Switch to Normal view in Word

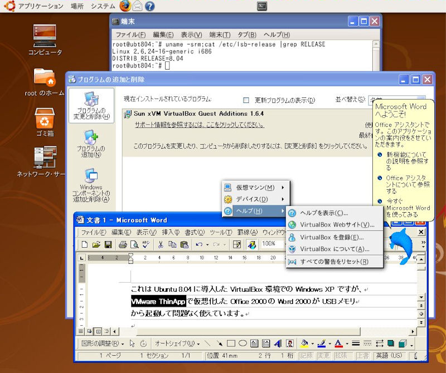pos(81,331)
